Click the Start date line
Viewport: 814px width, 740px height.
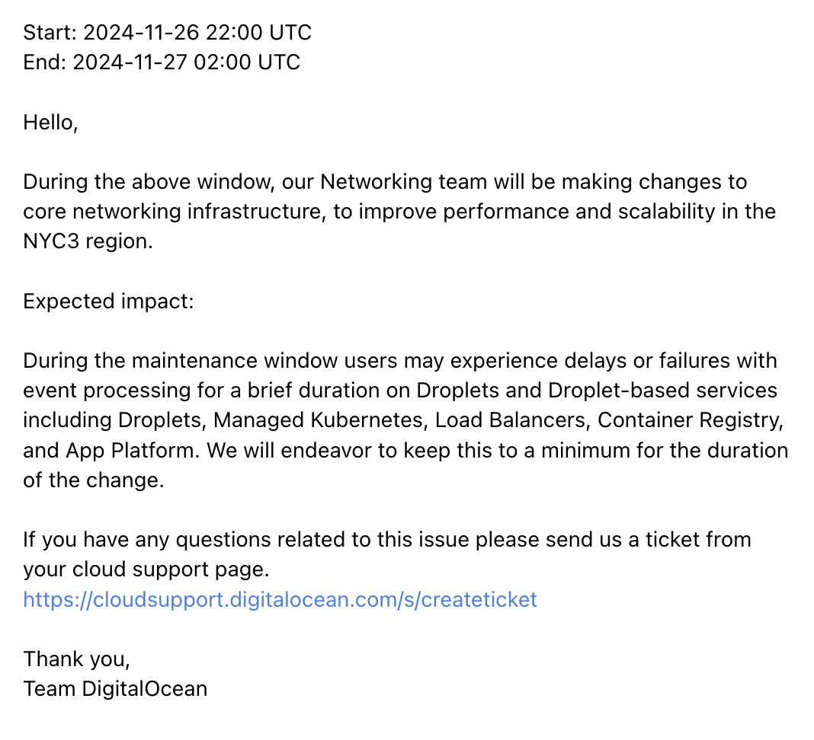167,32
